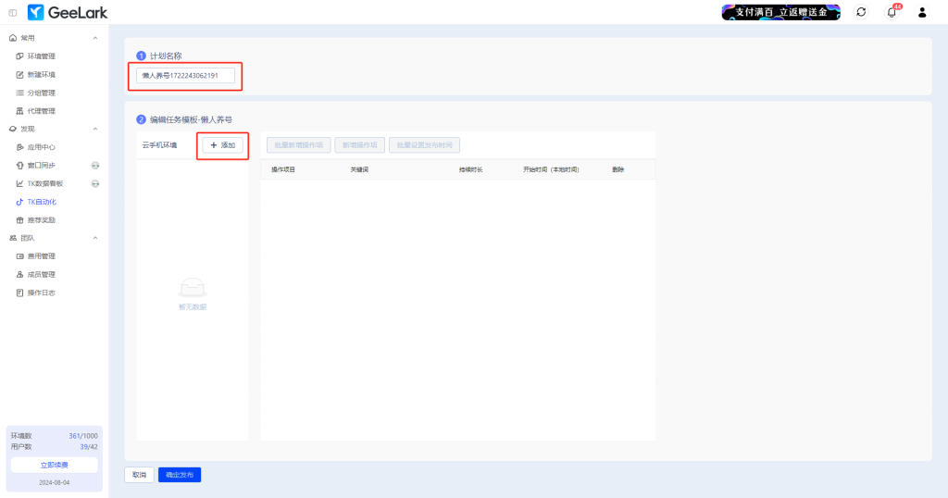
Task: Click the 添加 button for cloud phone environments
Action: [x=223, y=145]
